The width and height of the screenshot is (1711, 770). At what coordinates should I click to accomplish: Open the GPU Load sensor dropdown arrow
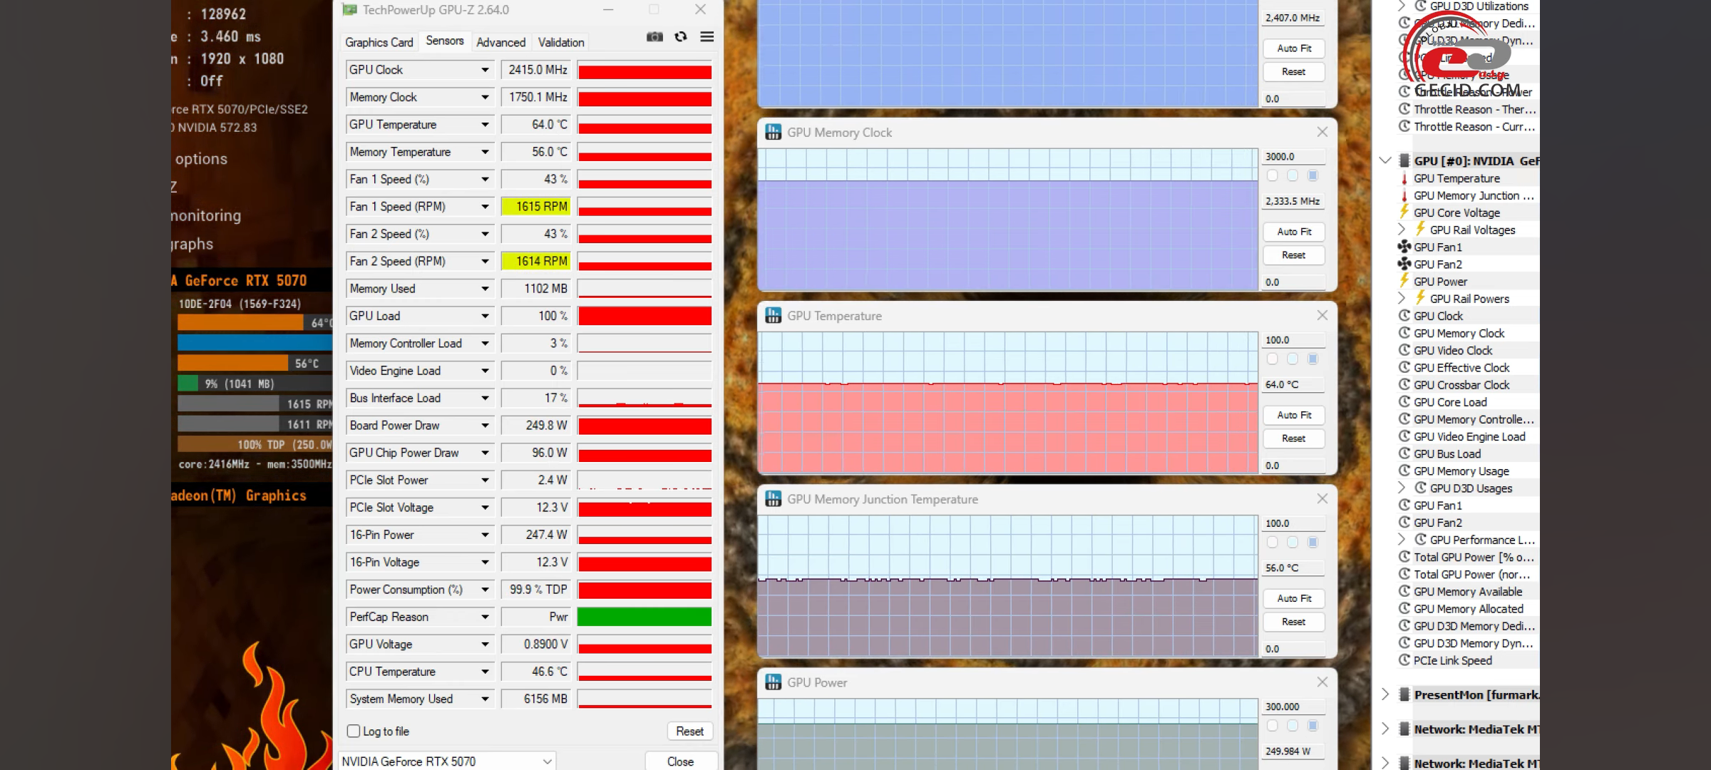[485, 316]
